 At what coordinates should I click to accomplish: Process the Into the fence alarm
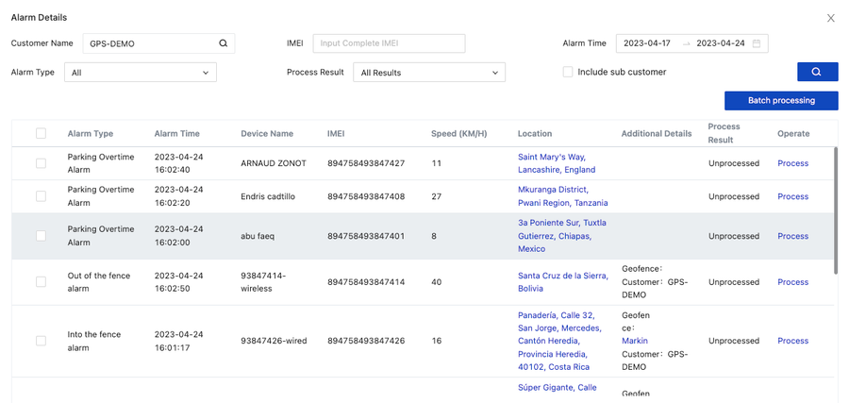coord(792,341)
